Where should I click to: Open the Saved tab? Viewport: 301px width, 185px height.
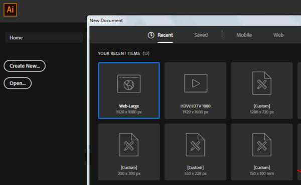coord(201,35)
